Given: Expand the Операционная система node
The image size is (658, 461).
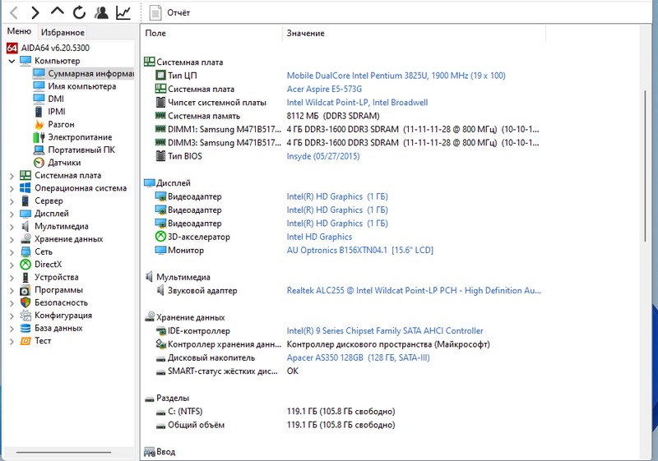Looking at the screenshot, I should point(12,188).
